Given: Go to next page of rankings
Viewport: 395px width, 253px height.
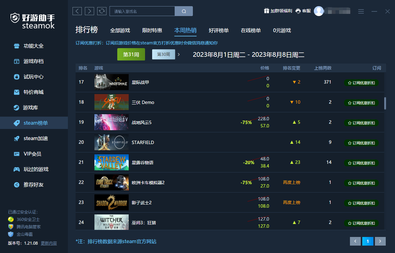Looking at the screenshot, I should pyautogui.click(x=380, y=241).
